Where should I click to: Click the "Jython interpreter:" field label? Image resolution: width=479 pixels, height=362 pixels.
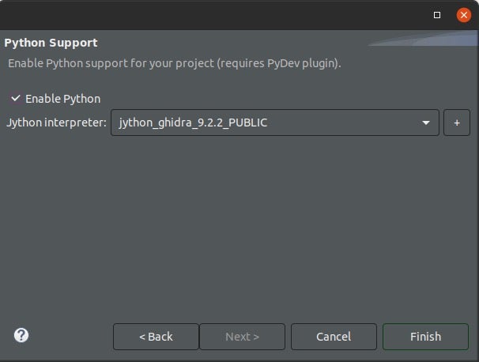tap(56, 123)
